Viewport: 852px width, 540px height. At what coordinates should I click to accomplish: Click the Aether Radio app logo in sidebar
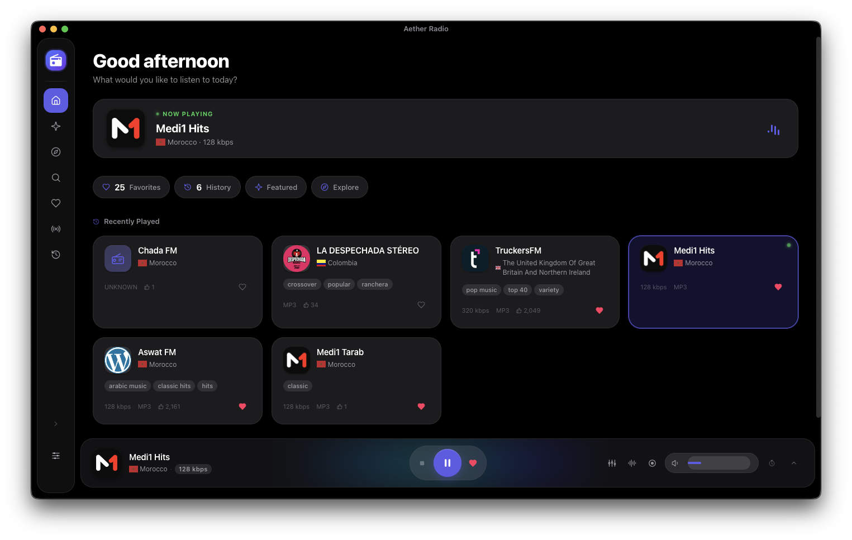[x=56, y=60]
